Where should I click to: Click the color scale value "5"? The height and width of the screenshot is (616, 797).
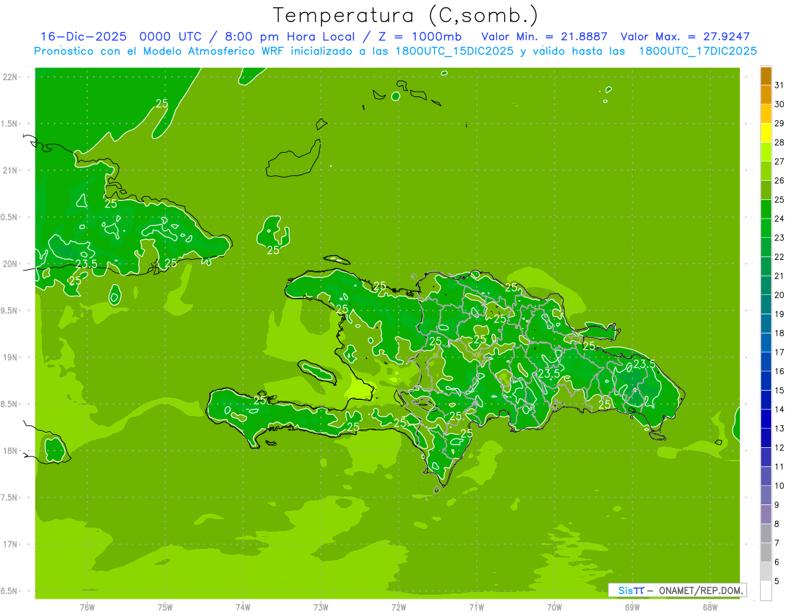click(777, 581)
